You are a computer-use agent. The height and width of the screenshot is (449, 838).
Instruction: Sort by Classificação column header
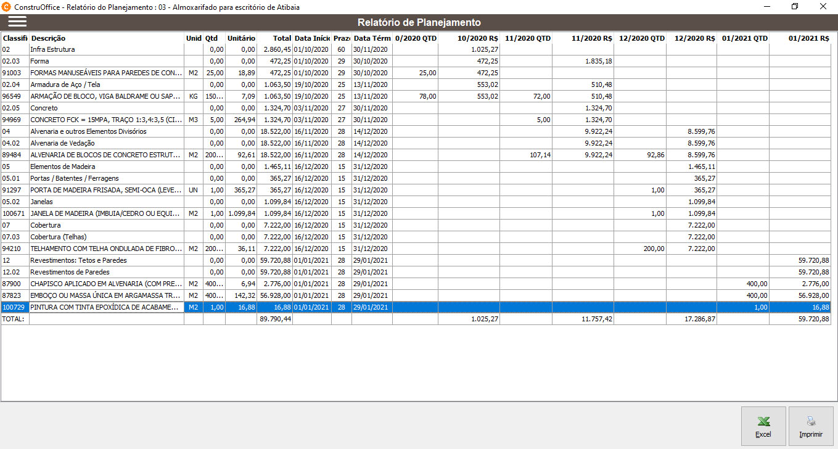coord(15,38)
